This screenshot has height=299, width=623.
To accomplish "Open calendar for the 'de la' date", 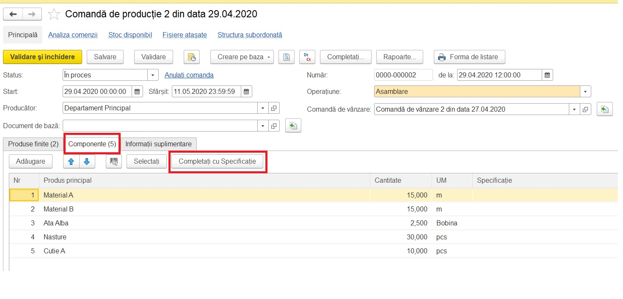I will pyautogui.click(x=547, y=75).
